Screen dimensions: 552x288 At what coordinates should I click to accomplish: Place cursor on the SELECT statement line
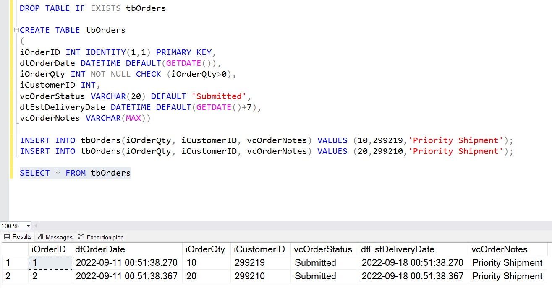point(75,173)
